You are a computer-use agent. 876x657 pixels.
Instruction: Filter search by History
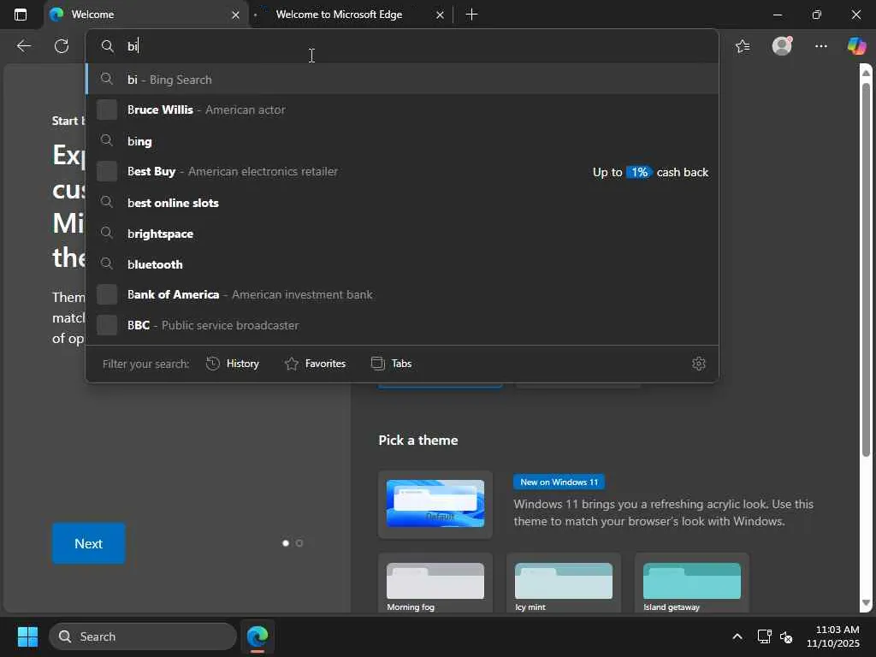coord(233,364)
